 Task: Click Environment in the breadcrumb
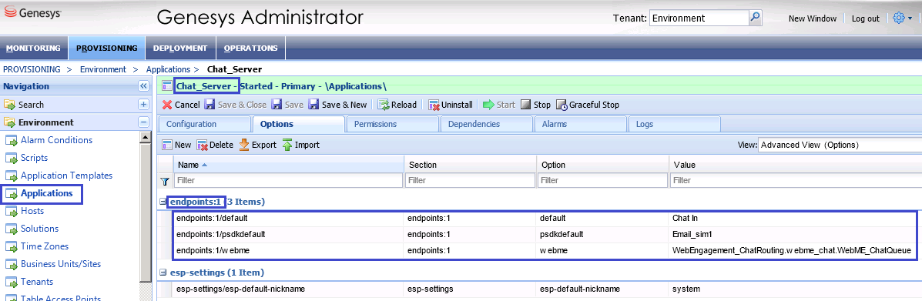click(x=103, y=69)
